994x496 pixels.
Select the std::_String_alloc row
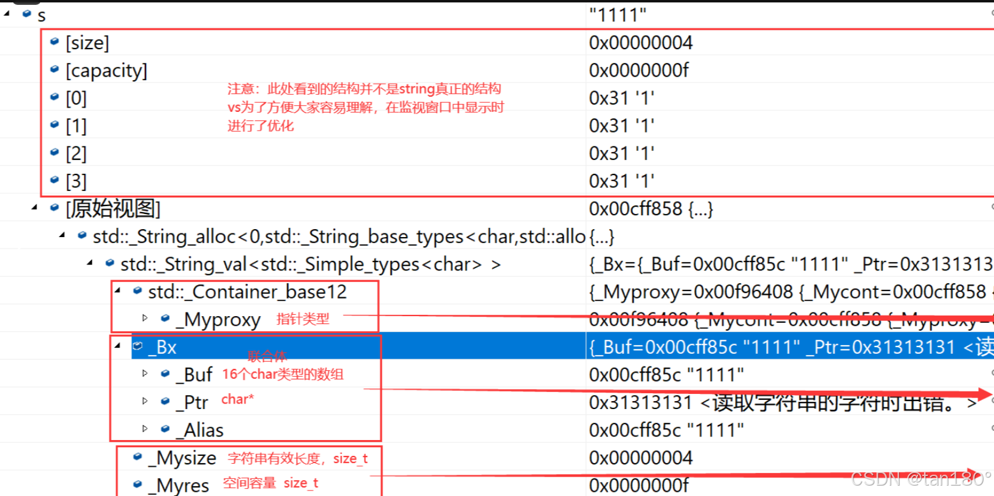coord(338,236)
